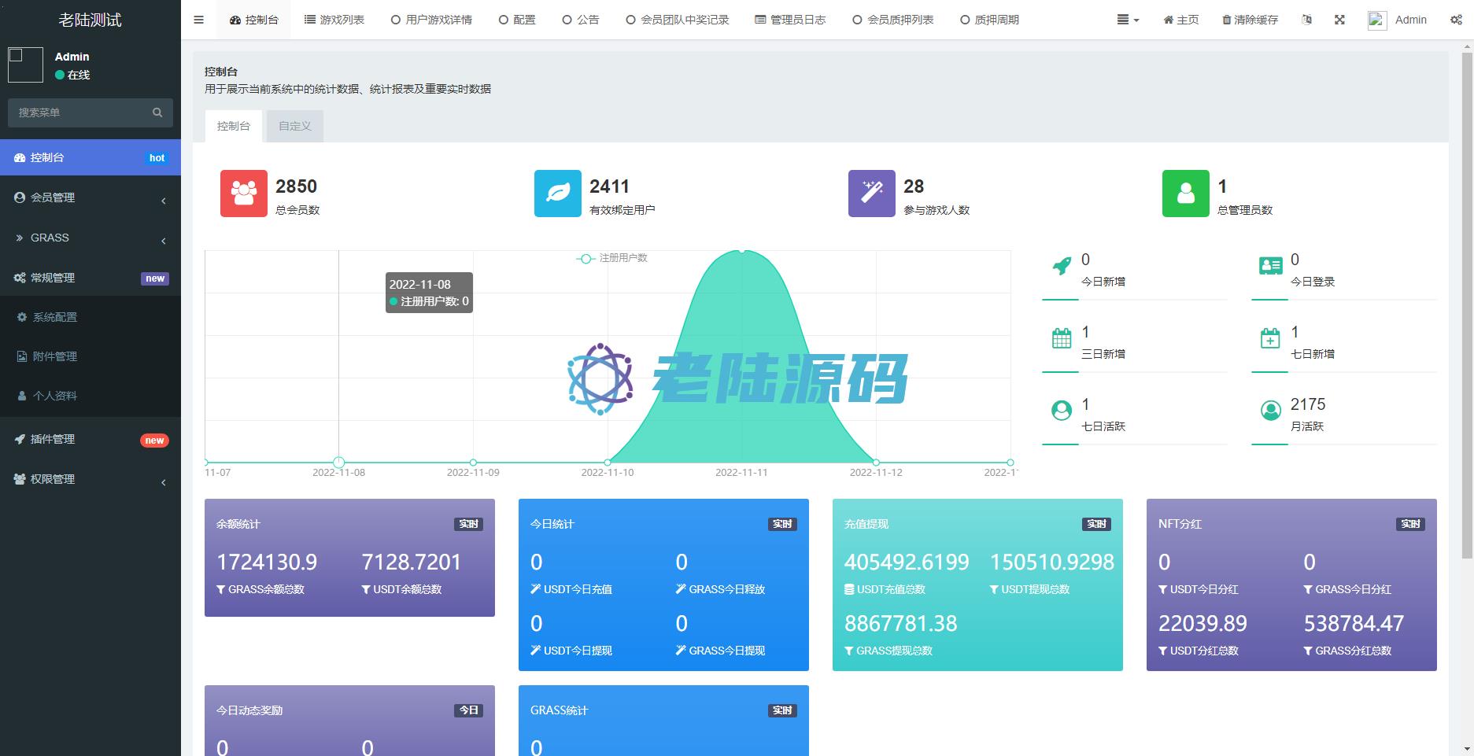1474x756 pixels.
Task: Expand the 会员管理 sidebar menu
Action: (x=91, y=197)
